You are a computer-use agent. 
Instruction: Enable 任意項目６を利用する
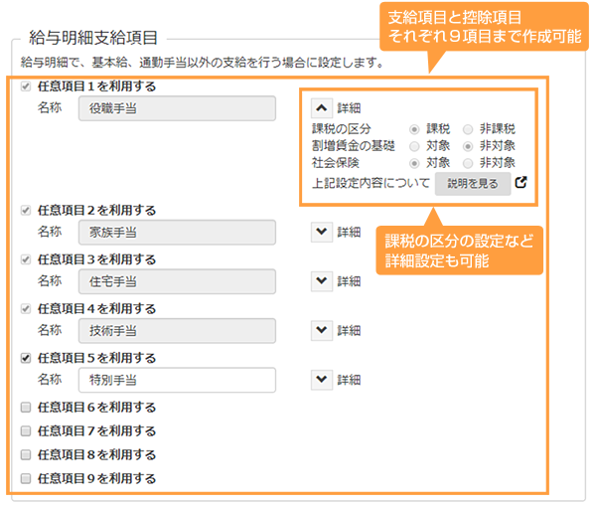coord(26,408)
